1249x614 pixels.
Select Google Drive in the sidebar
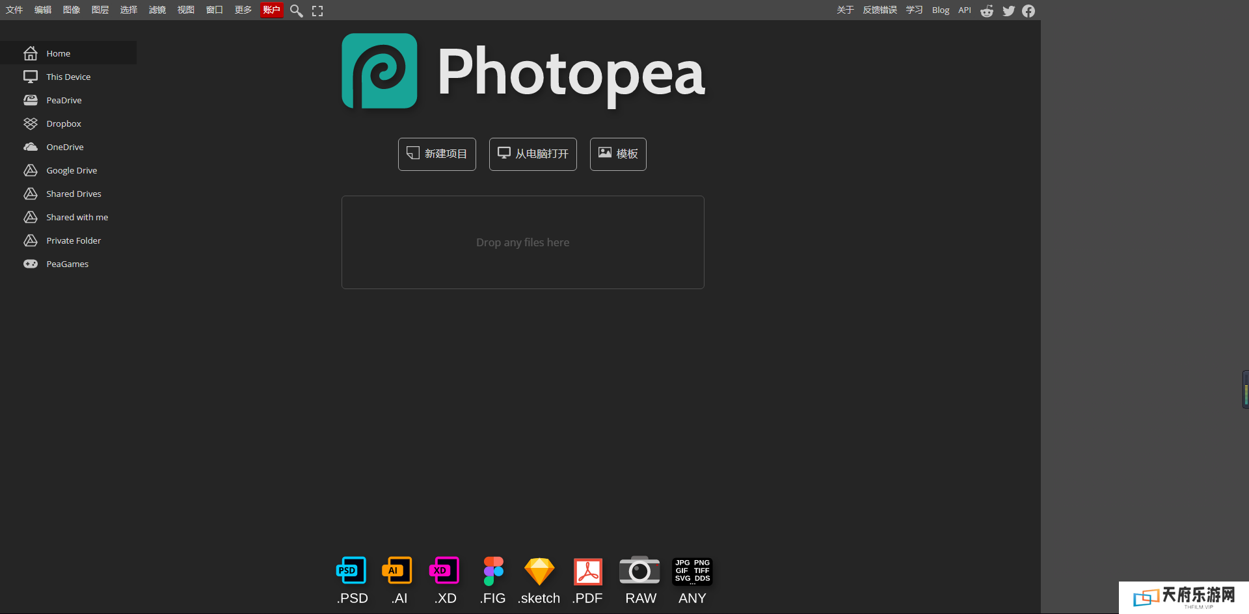[x=72, y=170]
